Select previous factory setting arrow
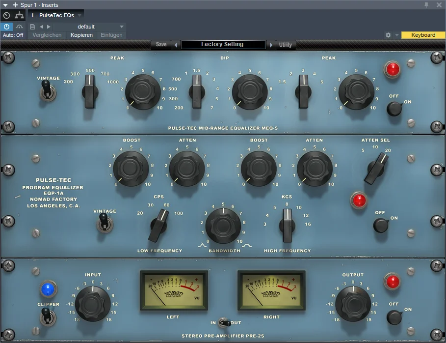This screenshot has width=446, height=343. click(176, 45)
